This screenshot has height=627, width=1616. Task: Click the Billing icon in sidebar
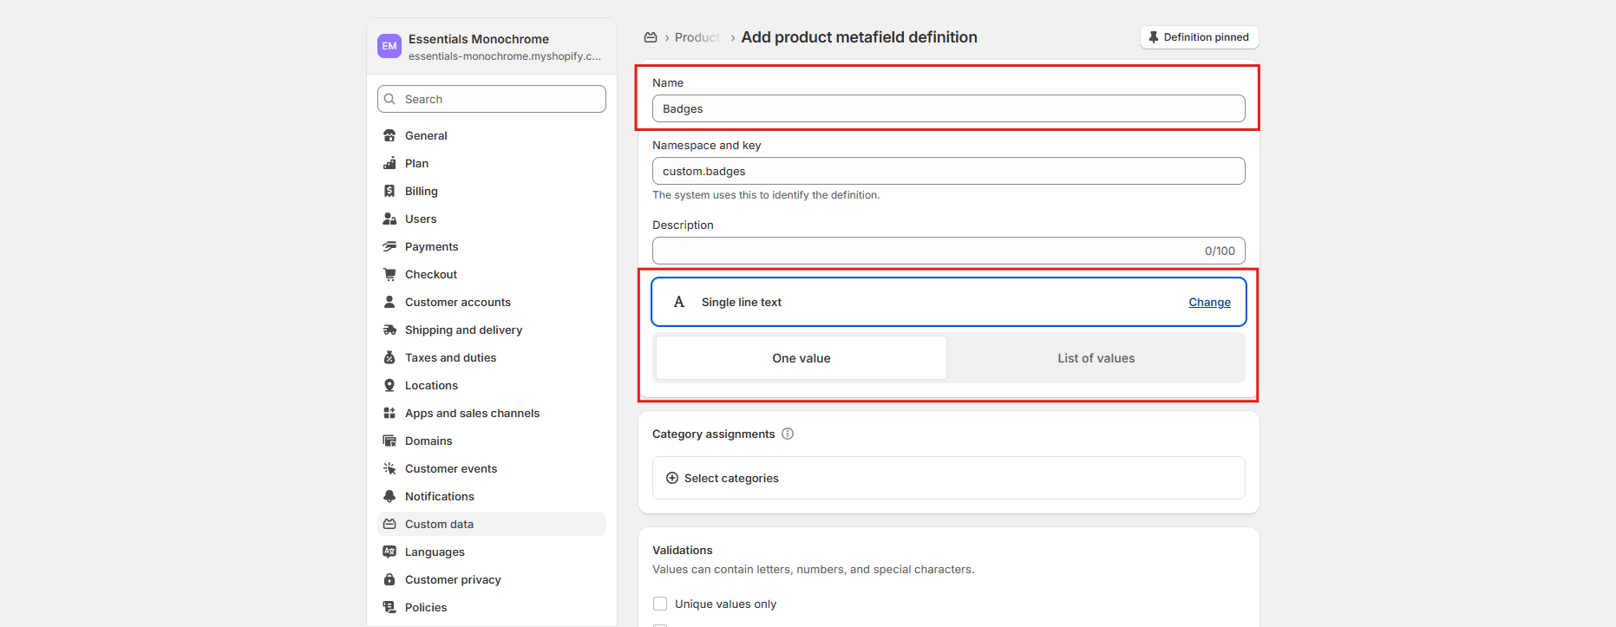coord(389,192)
